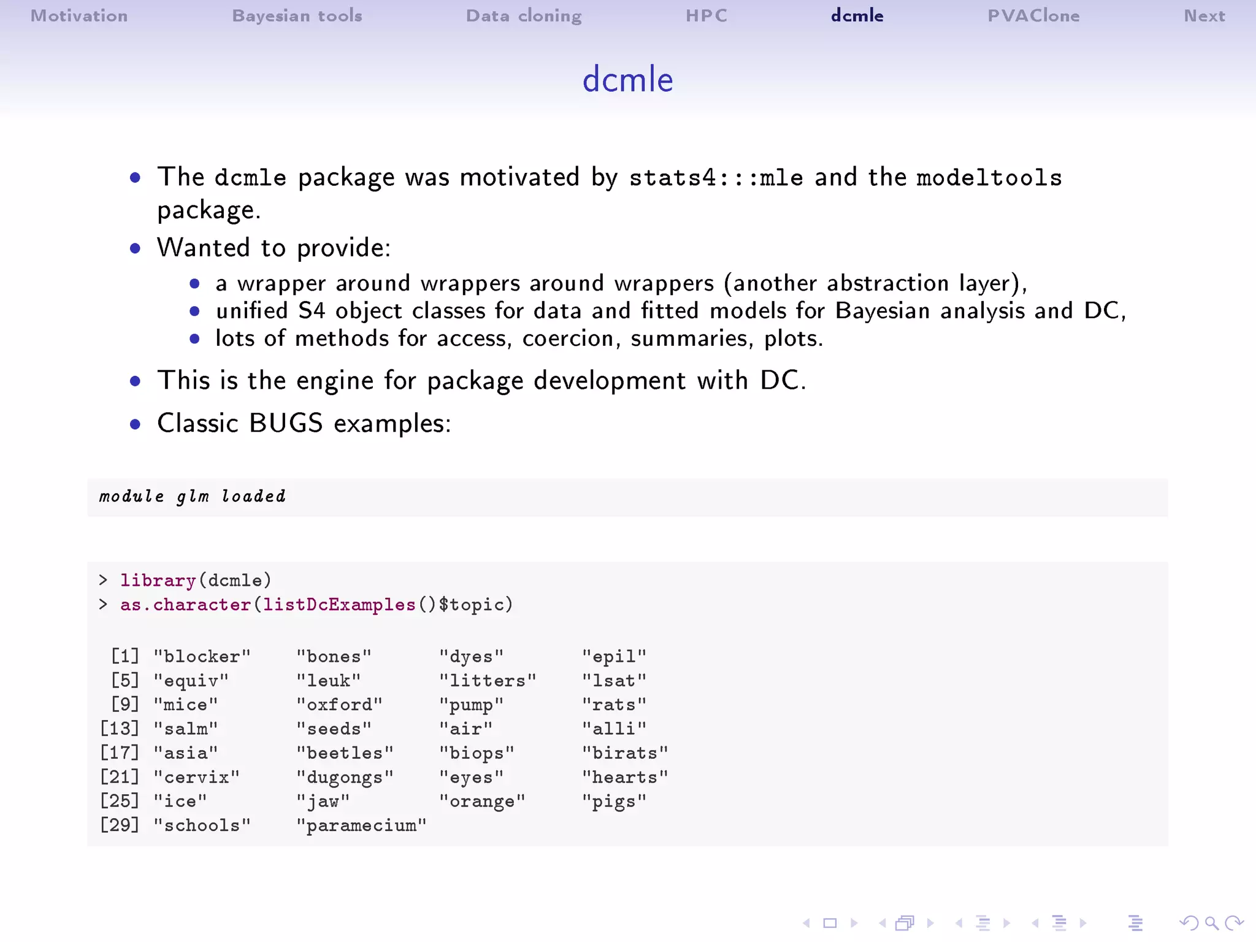Screen dimensions: 1256x942
Task: Click the "rats" example name
Action: tap(615, 705)
